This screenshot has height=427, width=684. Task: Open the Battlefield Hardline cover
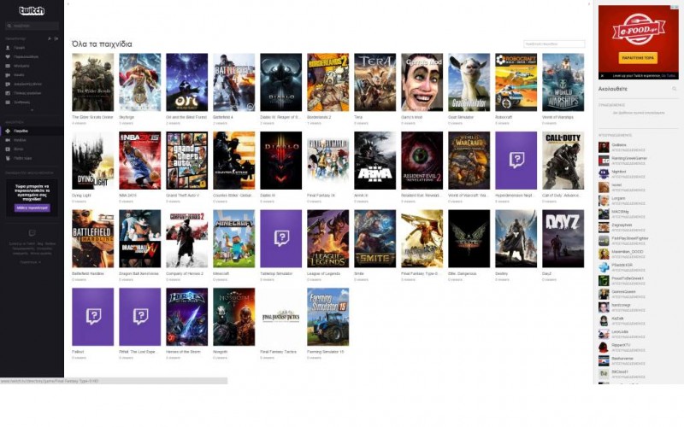click(x=92, y=239)
